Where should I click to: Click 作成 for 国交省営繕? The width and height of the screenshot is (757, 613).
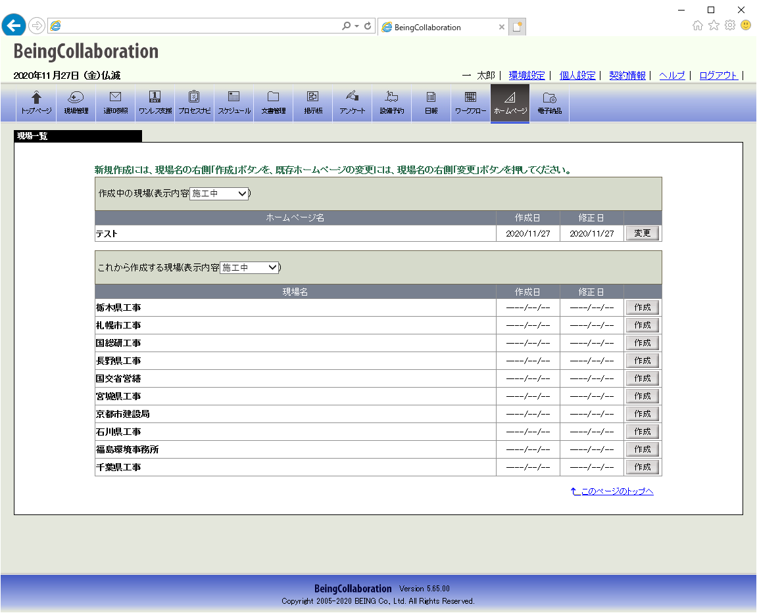(643, 378)
